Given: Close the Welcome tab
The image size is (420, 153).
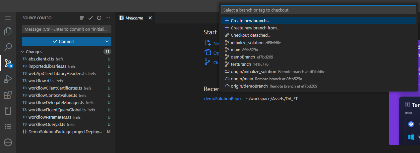Looking at the screenshot, I should tap(150, 18).
